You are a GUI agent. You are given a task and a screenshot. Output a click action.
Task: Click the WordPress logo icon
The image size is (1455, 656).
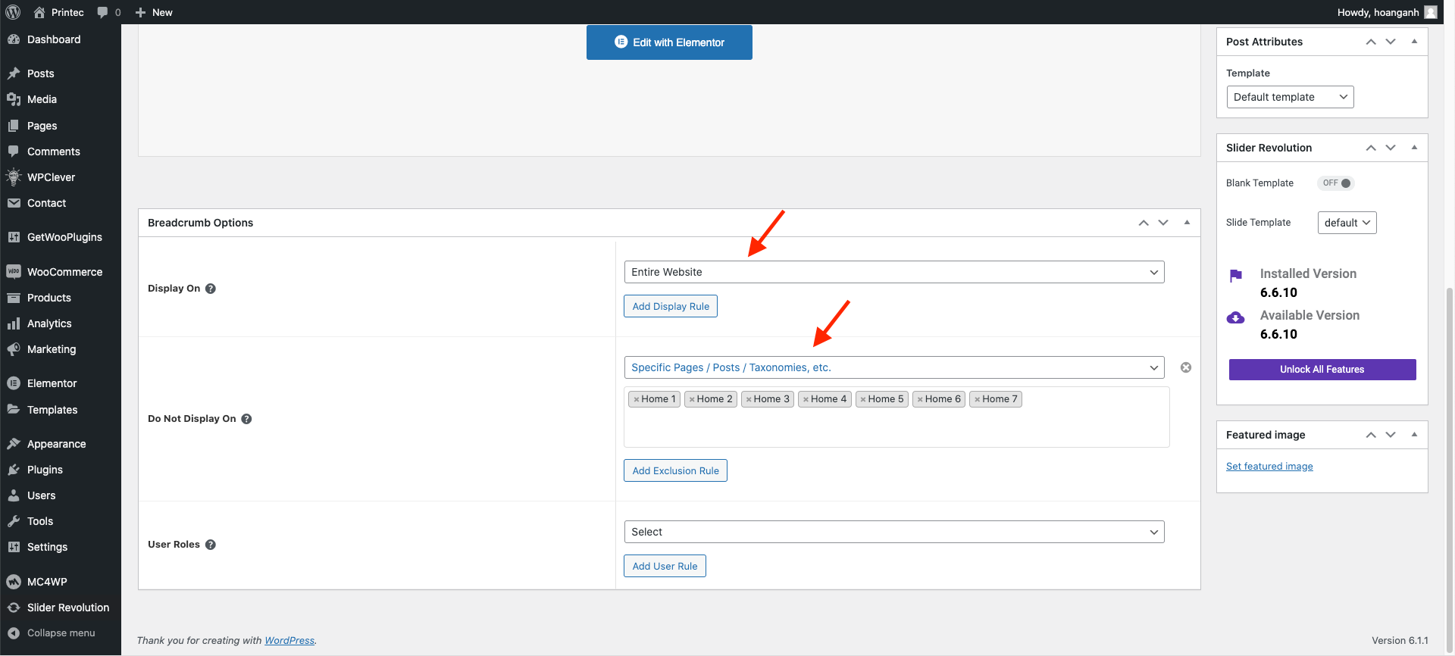tap(13, 12)
